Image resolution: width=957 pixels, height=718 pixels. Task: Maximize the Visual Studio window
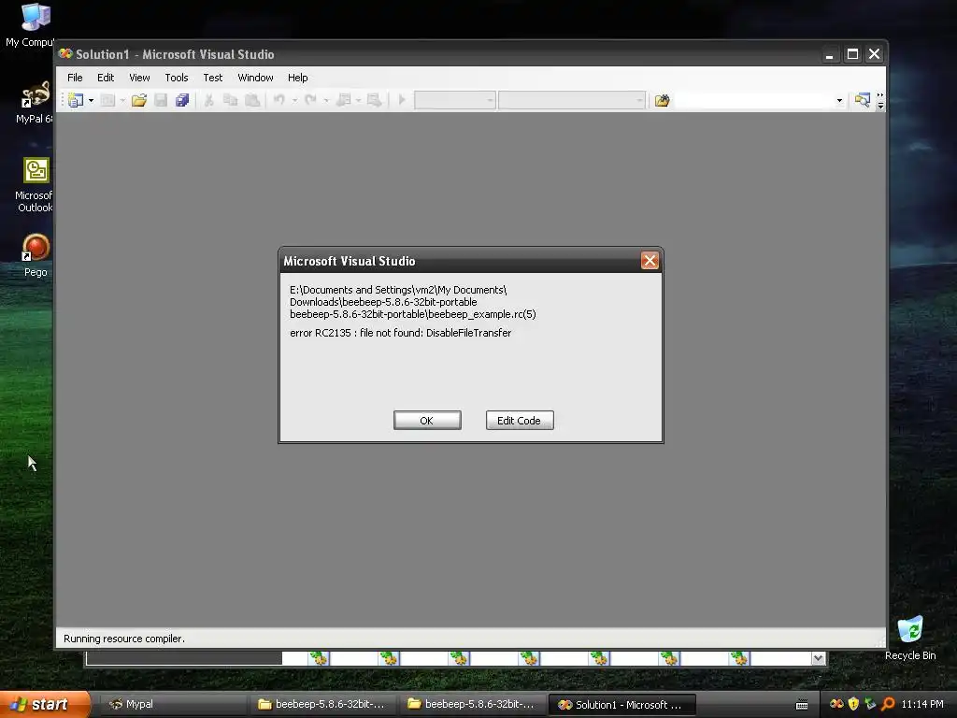click(852, 54)
